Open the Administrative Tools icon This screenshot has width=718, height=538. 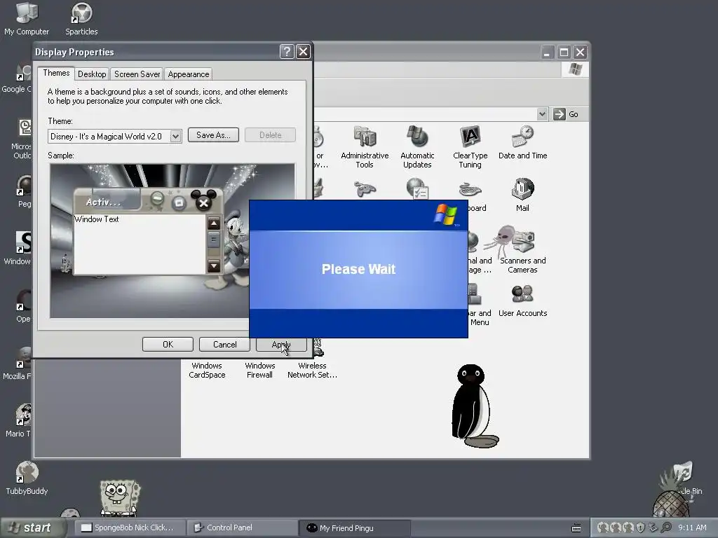coord(365,147)
